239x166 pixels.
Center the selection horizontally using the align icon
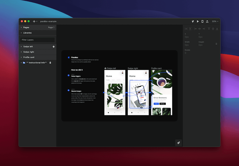click(x=199, y=29)
